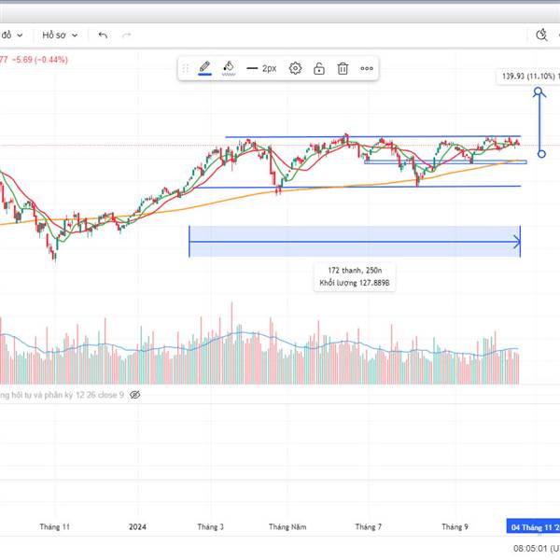Open the more options three-dot menu
Viewport: 560px width, 560px height.
point(367,68)
